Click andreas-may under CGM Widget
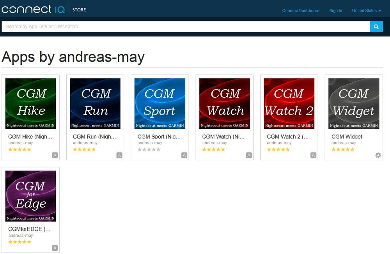The width and height of the screenshot is (390, 254). pos(344,143)
